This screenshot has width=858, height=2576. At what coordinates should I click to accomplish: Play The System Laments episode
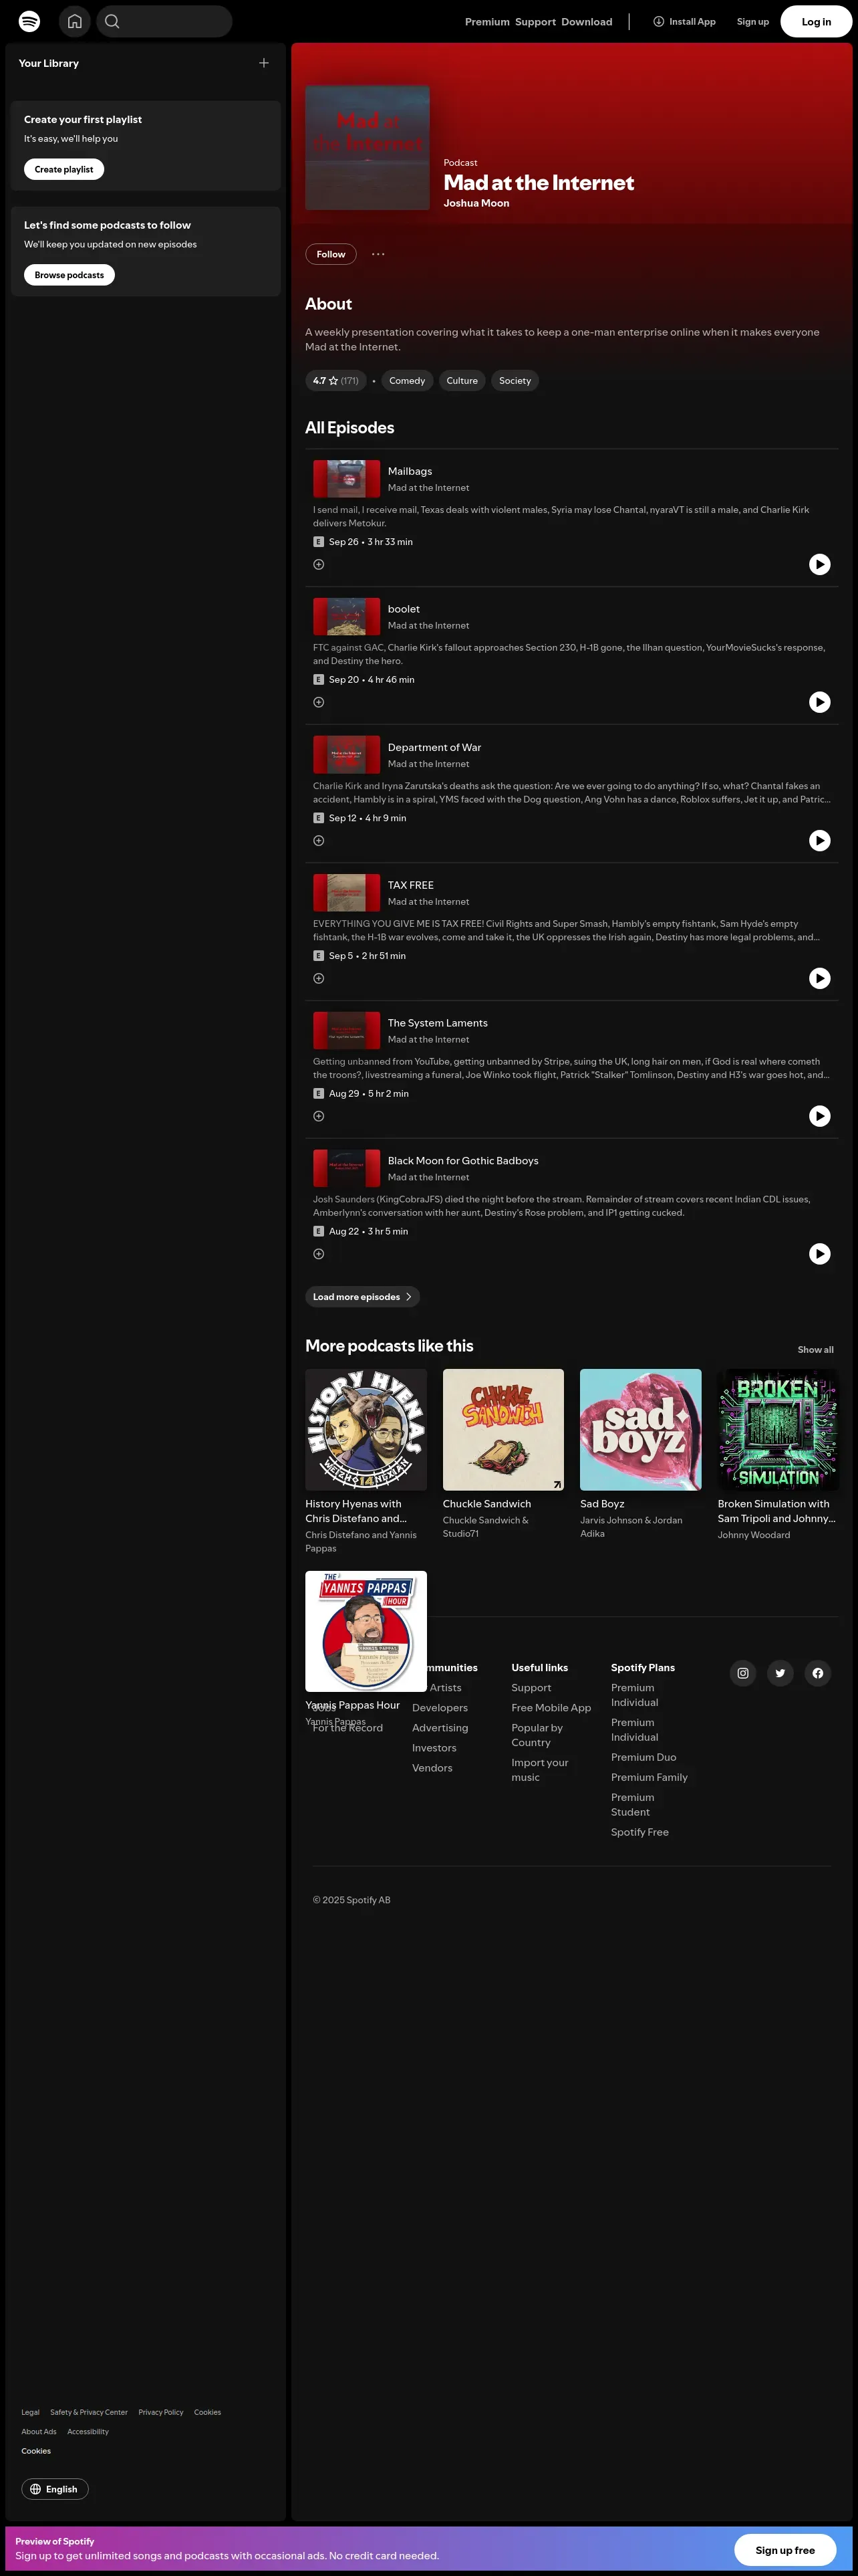pos(819,1116)
